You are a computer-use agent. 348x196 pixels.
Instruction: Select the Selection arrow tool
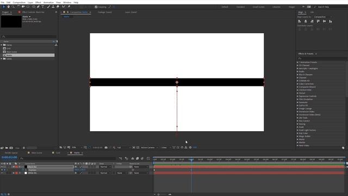coord(4,7)
